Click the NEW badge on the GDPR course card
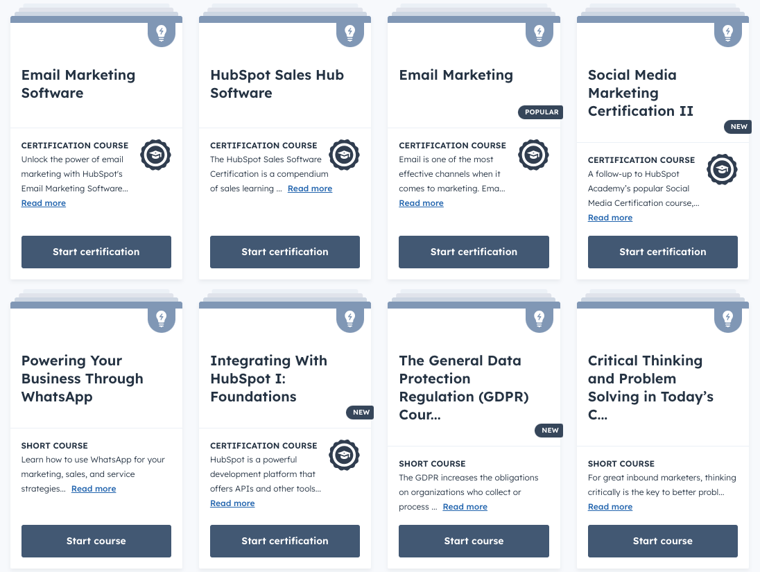The image size is (760, 572). pyautogui.click(x=549, y=431)
